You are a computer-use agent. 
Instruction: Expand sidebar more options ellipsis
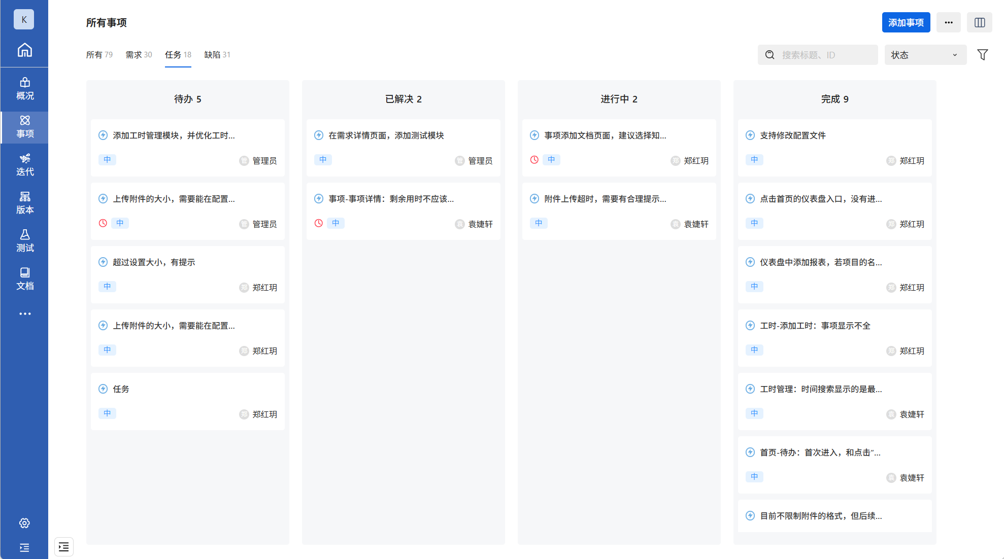pyautogui.click(x=24, y=314)
